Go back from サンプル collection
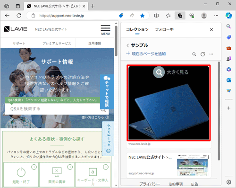The image size is (236, 188). coord(127,45)
